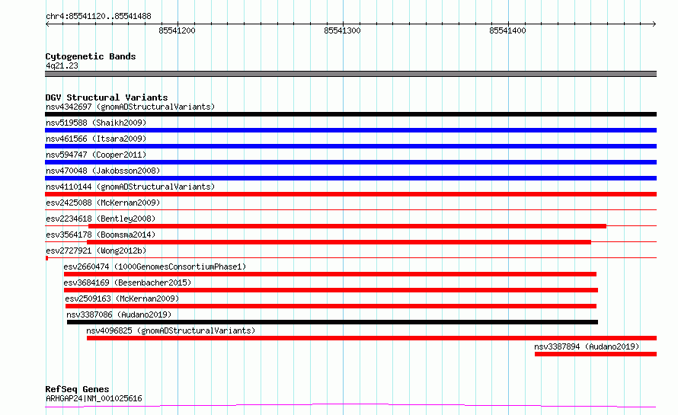Select the nsv519588 (Shaikh2009) variant label
678x415 pixels.
[96, 123]
